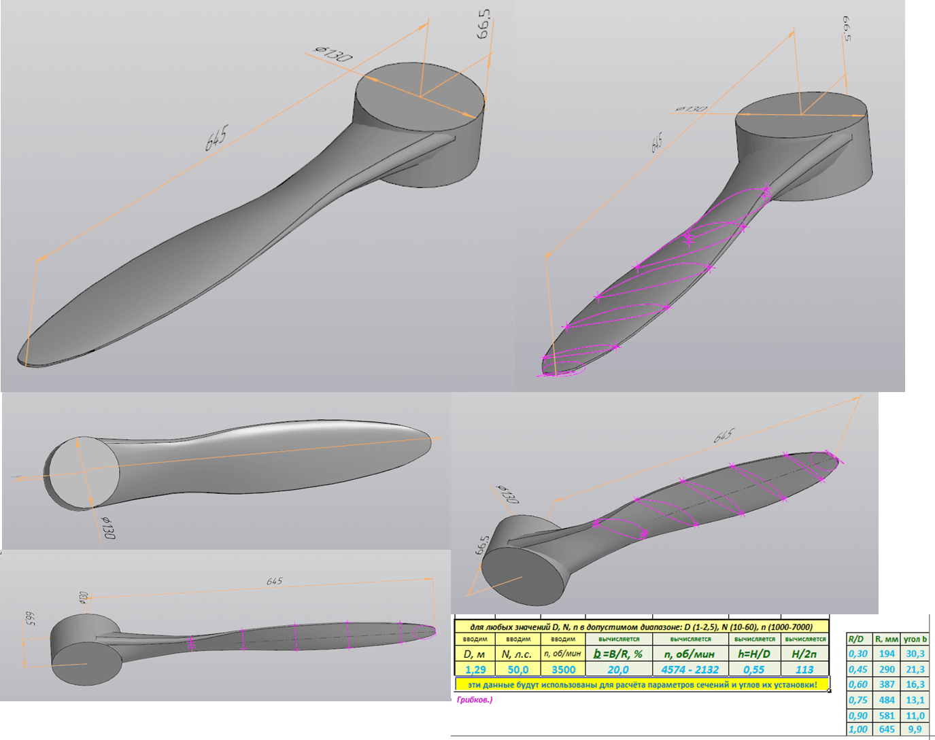
Task: Select the 'R, мм' column header
Action: [887, 639]
